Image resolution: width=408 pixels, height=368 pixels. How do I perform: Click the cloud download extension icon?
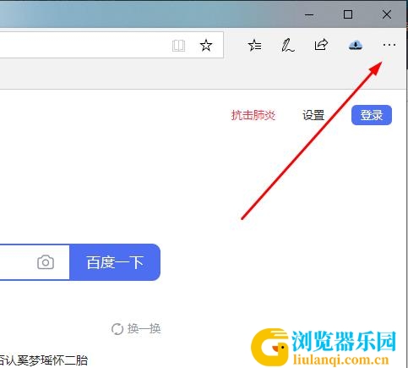pos(356,45)
